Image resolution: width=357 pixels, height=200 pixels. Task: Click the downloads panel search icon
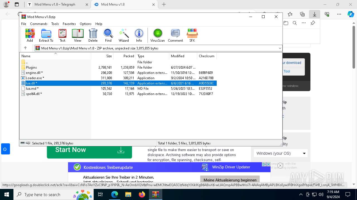[x=295, y=23]
